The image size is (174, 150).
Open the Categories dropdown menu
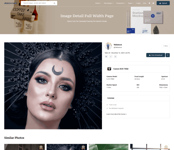pos(121,3)
